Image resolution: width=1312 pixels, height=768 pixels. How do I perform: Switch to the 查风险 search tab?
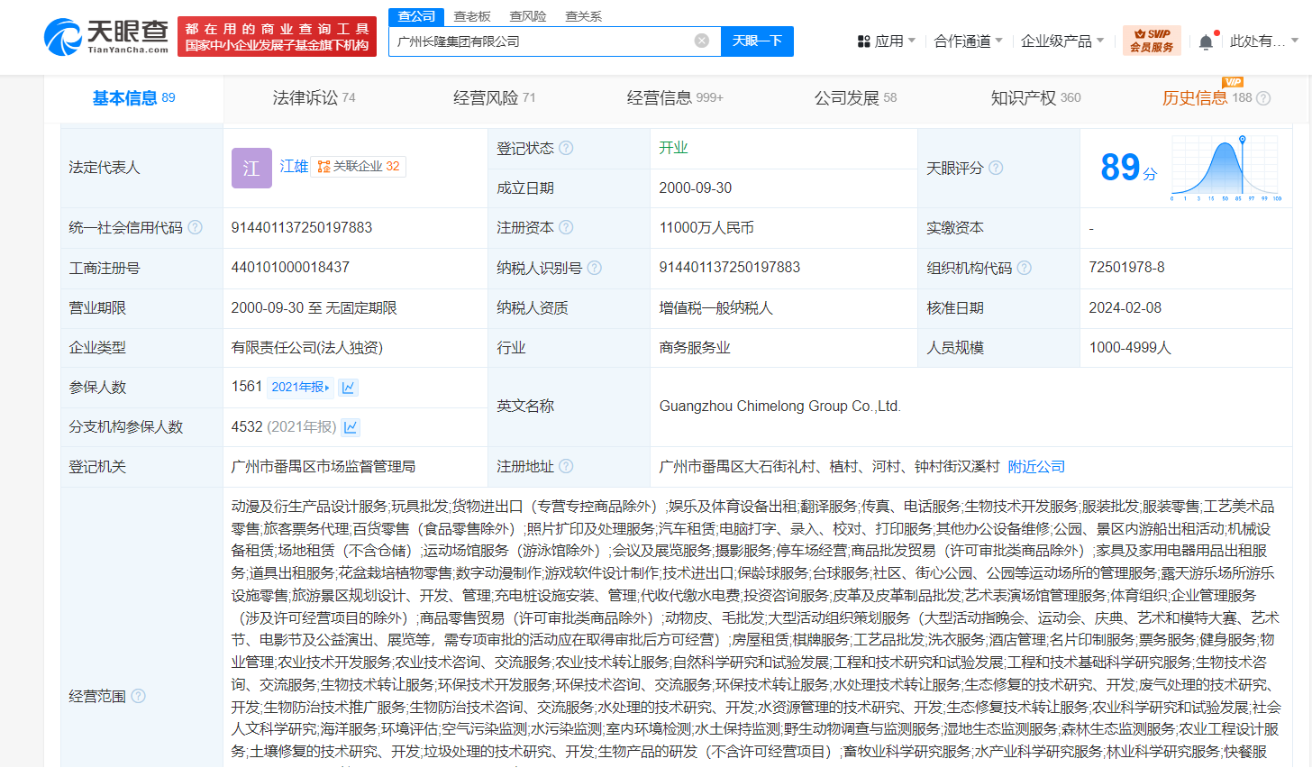coord(528,16)
